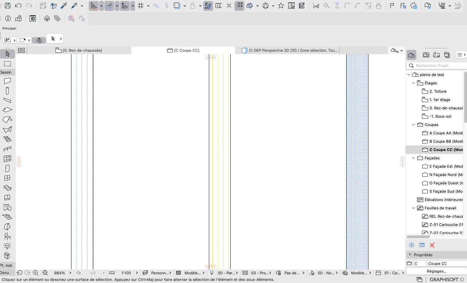Click the cloud tree icon
467x283 pixels.
coord(47,18)
